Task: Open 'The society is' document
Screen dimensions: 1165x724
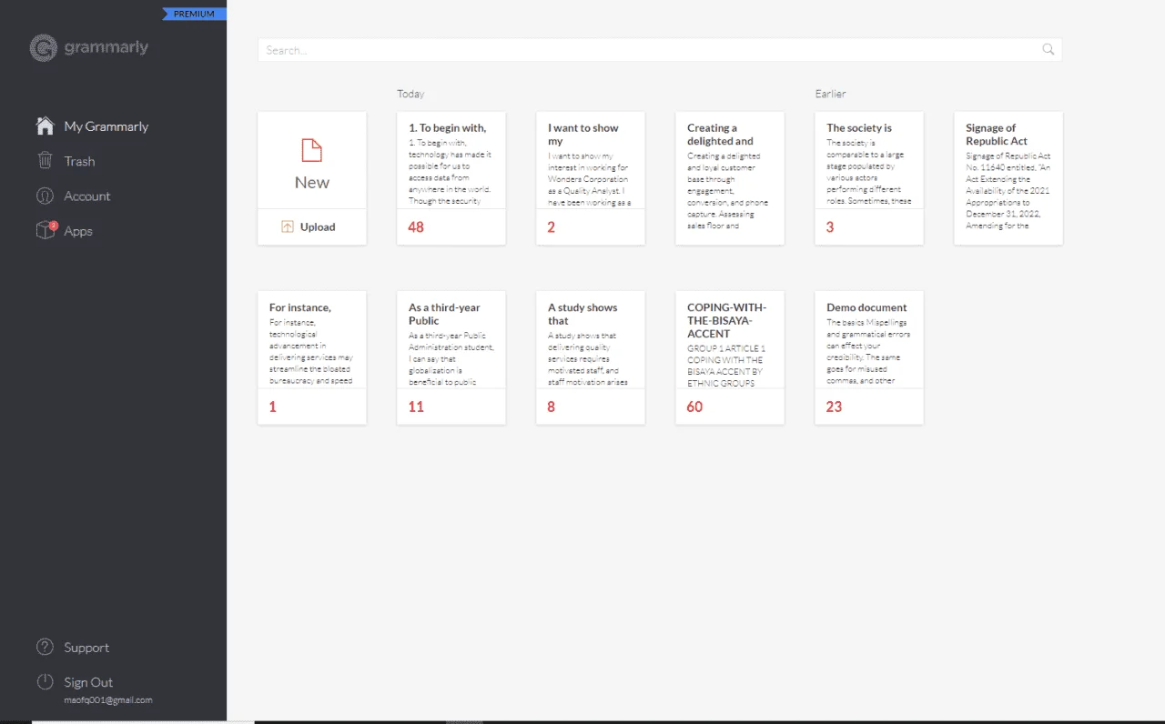Action: pyautogui.click(x=869, y=178)
